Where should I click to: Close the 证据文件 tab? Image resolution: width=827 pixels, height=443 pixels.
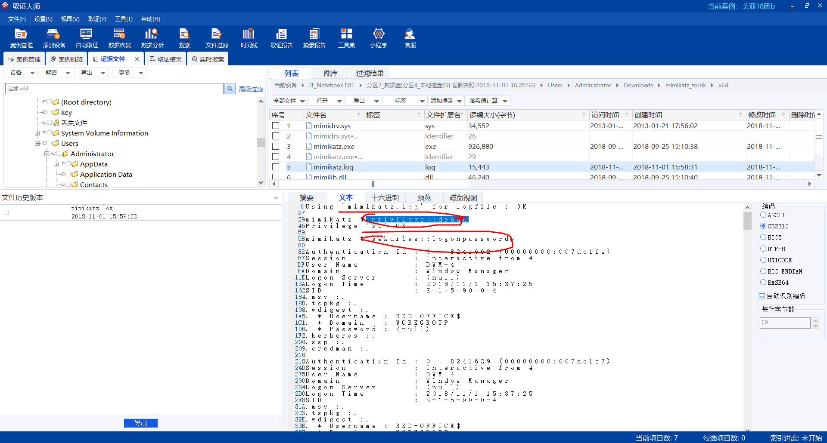137,59
